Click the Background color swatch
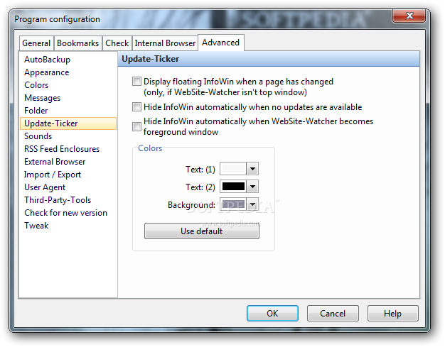Viewport: 445px width, 347px height. click(233, 204)
